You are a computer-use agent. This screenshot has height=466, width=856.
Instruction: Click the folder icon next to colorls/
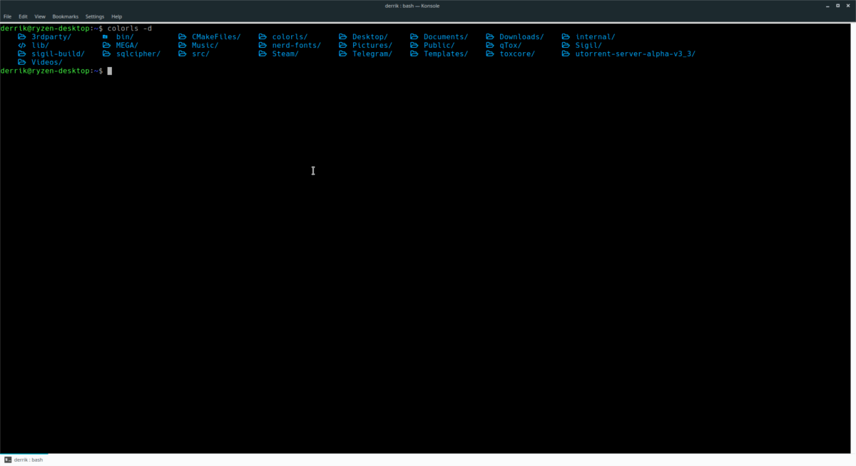pos(263,36)
